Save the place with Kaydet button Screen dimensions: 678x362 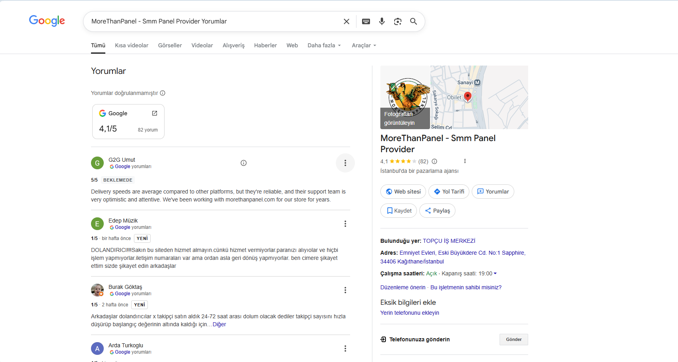[x=399, y=211]
